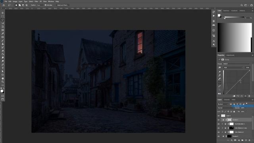This screenshot has height=143, width=254.
Task: Click the new group folder icon
Action: click(242, 140)
